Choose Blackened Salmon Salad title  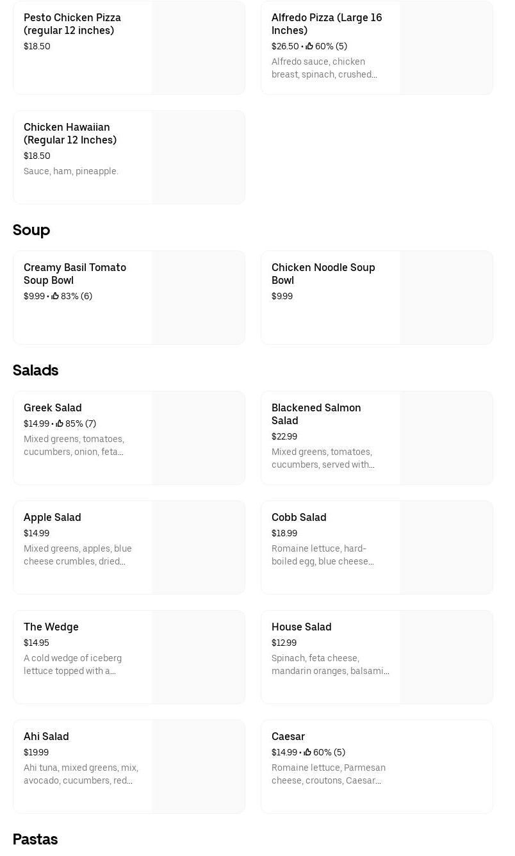coord(316,414)
